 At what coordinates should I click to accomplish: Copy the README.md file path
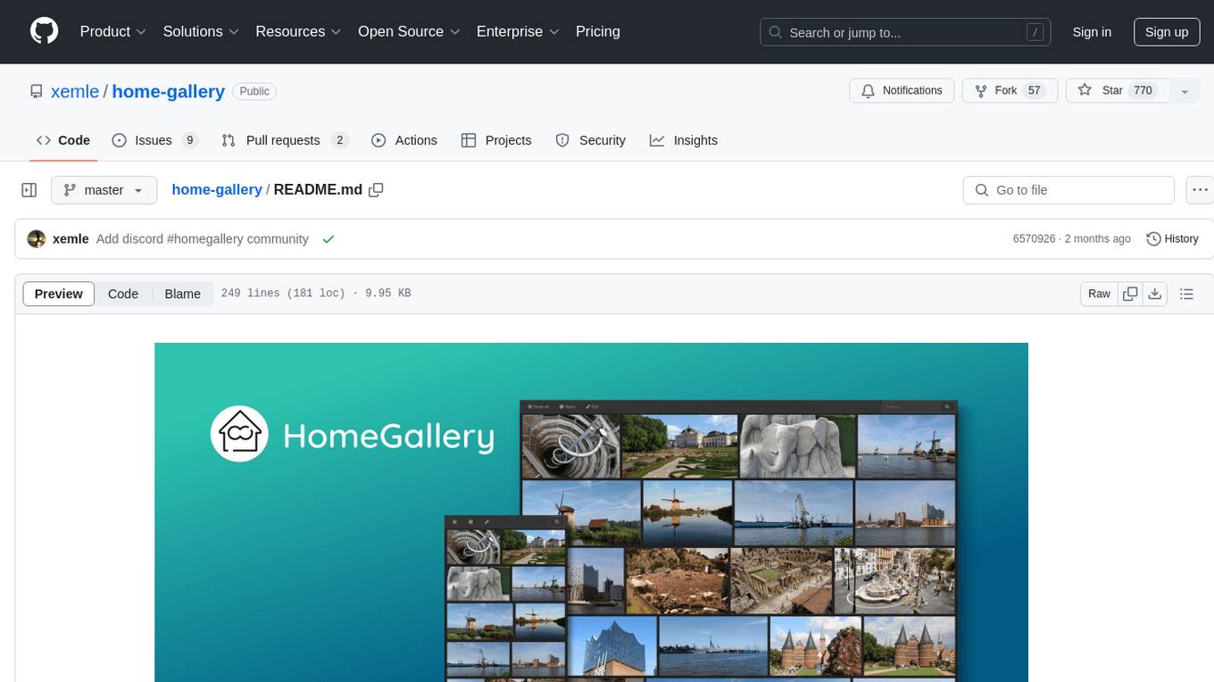(x=376, y=189)
